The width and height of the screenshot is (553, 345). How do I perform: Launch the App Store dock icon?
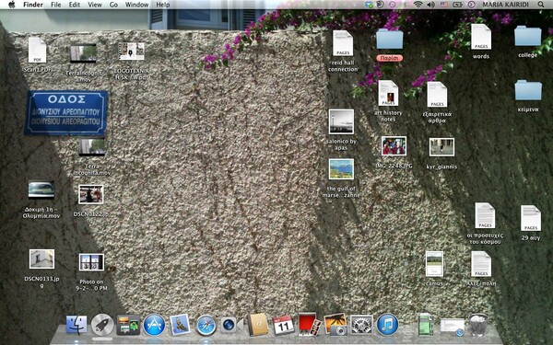click(154, 325)
